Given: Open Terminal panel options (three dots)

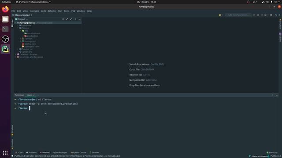Looking at the screenshot, I should pos(273,95).
